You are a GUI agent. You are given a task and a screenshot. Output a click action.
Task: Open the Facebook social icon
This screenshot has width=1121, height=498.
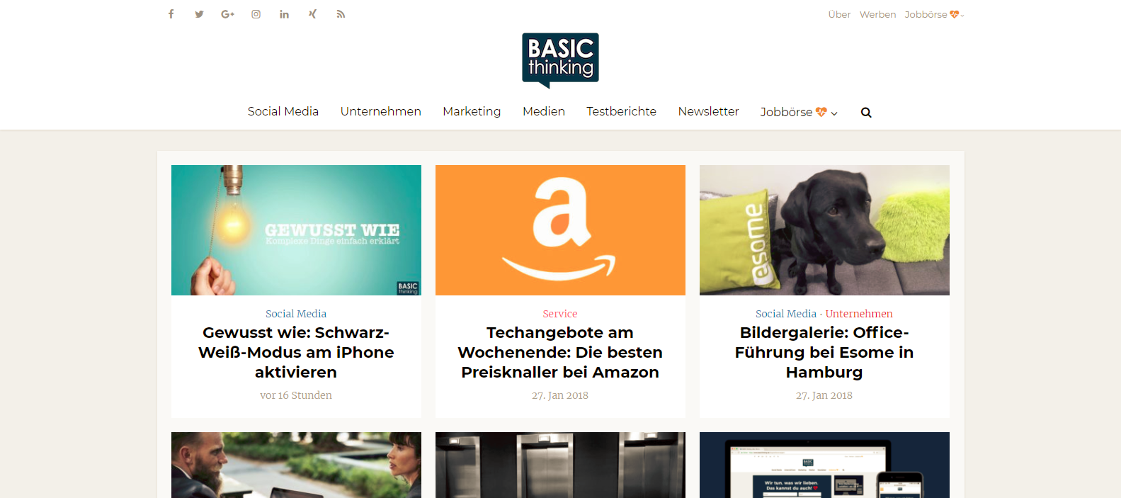click(x=171, y=14)
